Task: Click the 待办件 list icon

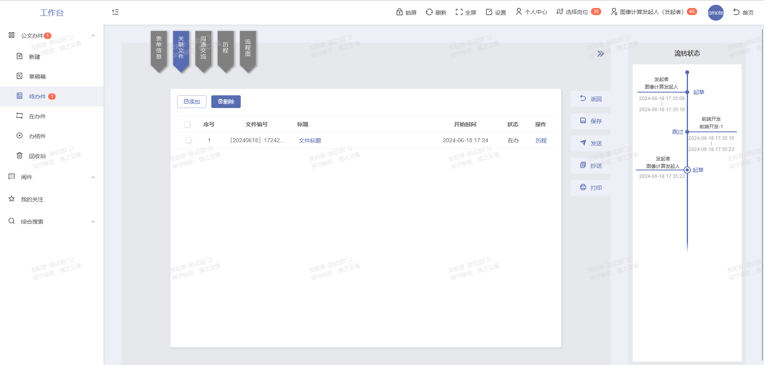Action: click(x=19, y=96)
